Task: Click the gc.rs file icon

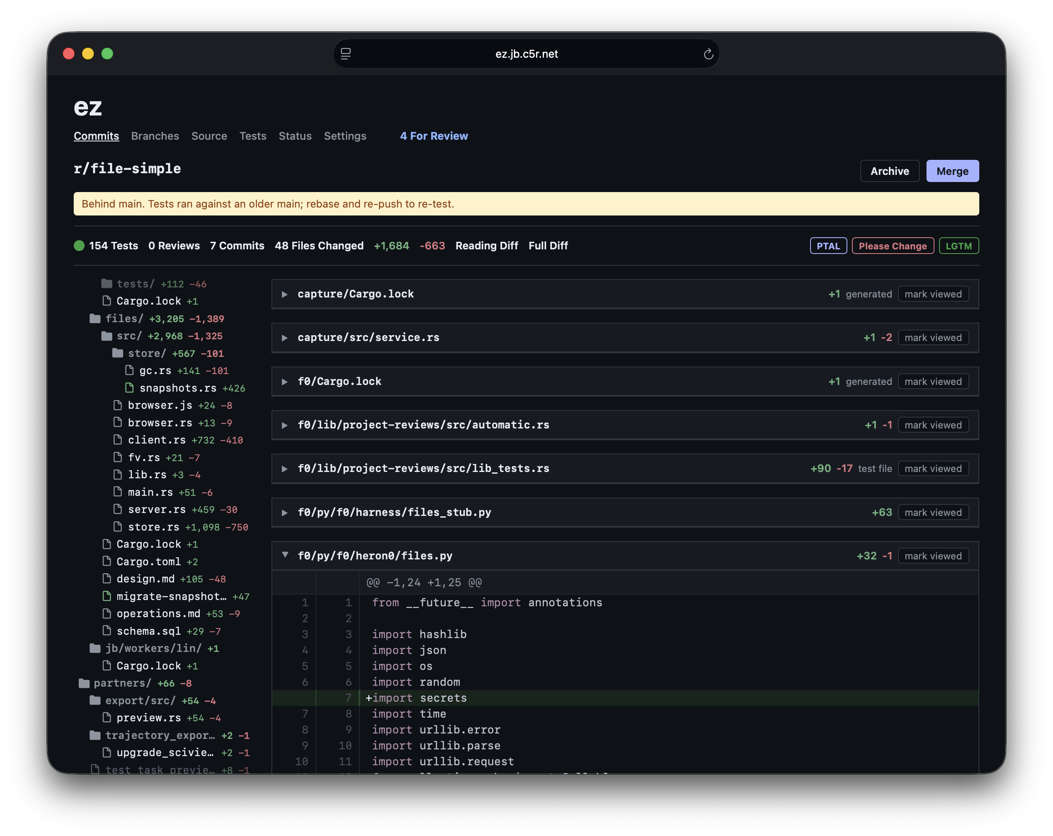Action: (129, 370)
